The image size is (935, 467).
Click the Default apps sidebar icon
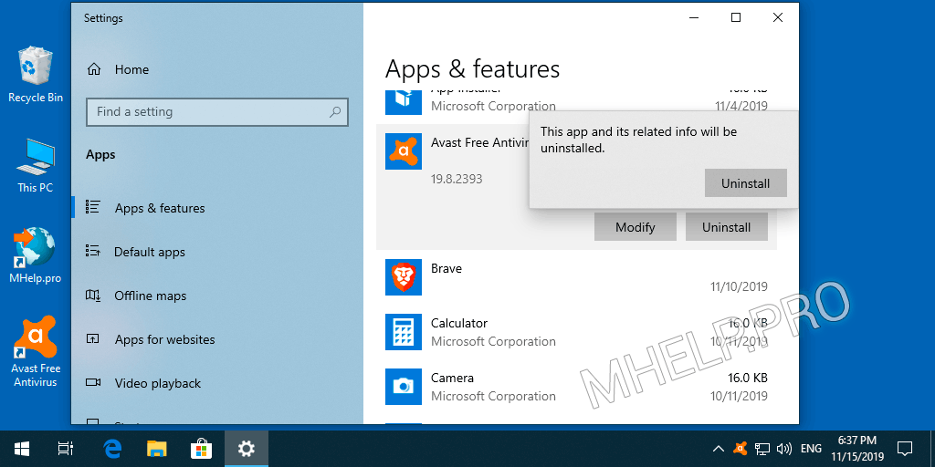(x=92, y=251)
